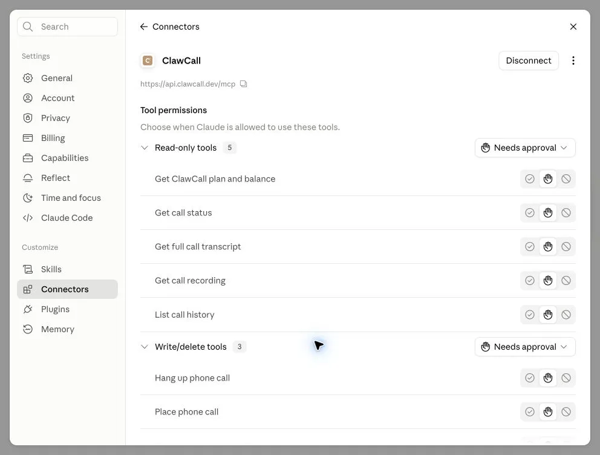Disconnect the ClawCall connector

point(529,61)
